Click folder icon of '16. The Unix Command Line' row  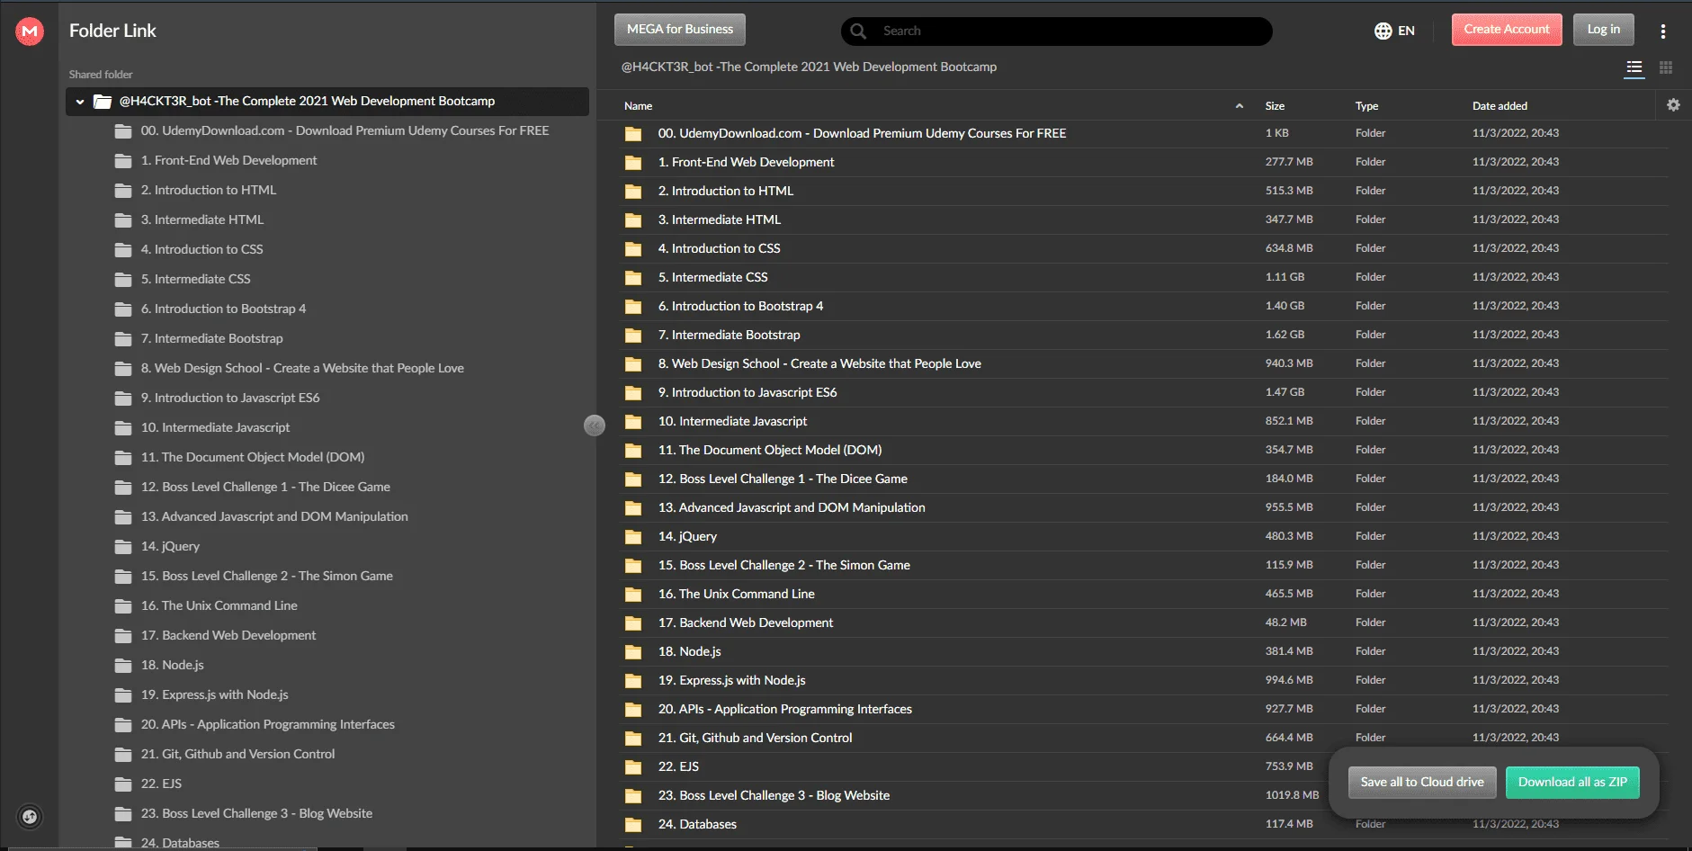pos(633,595)
